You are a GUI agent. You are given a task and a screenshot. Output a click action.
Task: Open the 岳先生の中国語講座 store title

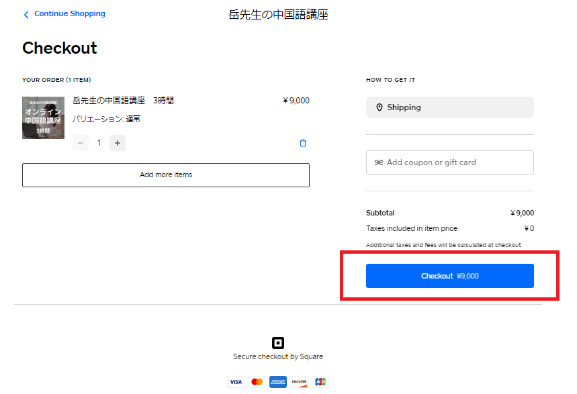278,14
